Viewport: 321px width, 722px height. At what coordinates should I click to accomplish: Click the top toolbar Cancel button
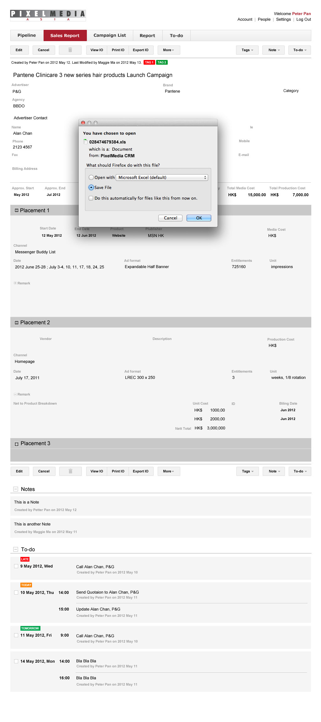click(44, 50)
